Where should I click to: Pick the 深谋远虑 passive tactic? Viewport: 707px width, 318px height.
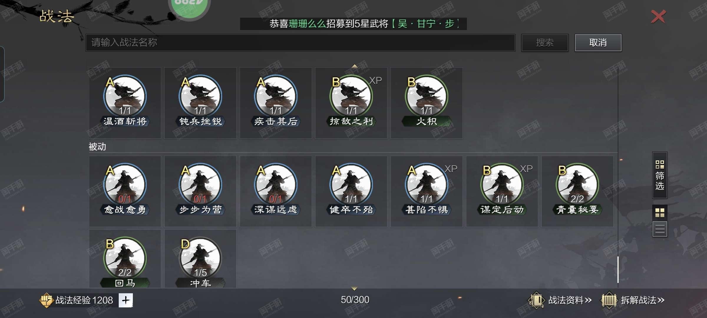pos(276,191)
